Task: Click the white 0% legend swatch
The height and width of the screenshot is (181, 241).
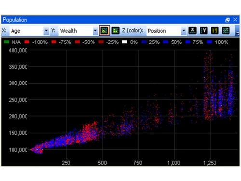Action: click(x=125, y=42)
